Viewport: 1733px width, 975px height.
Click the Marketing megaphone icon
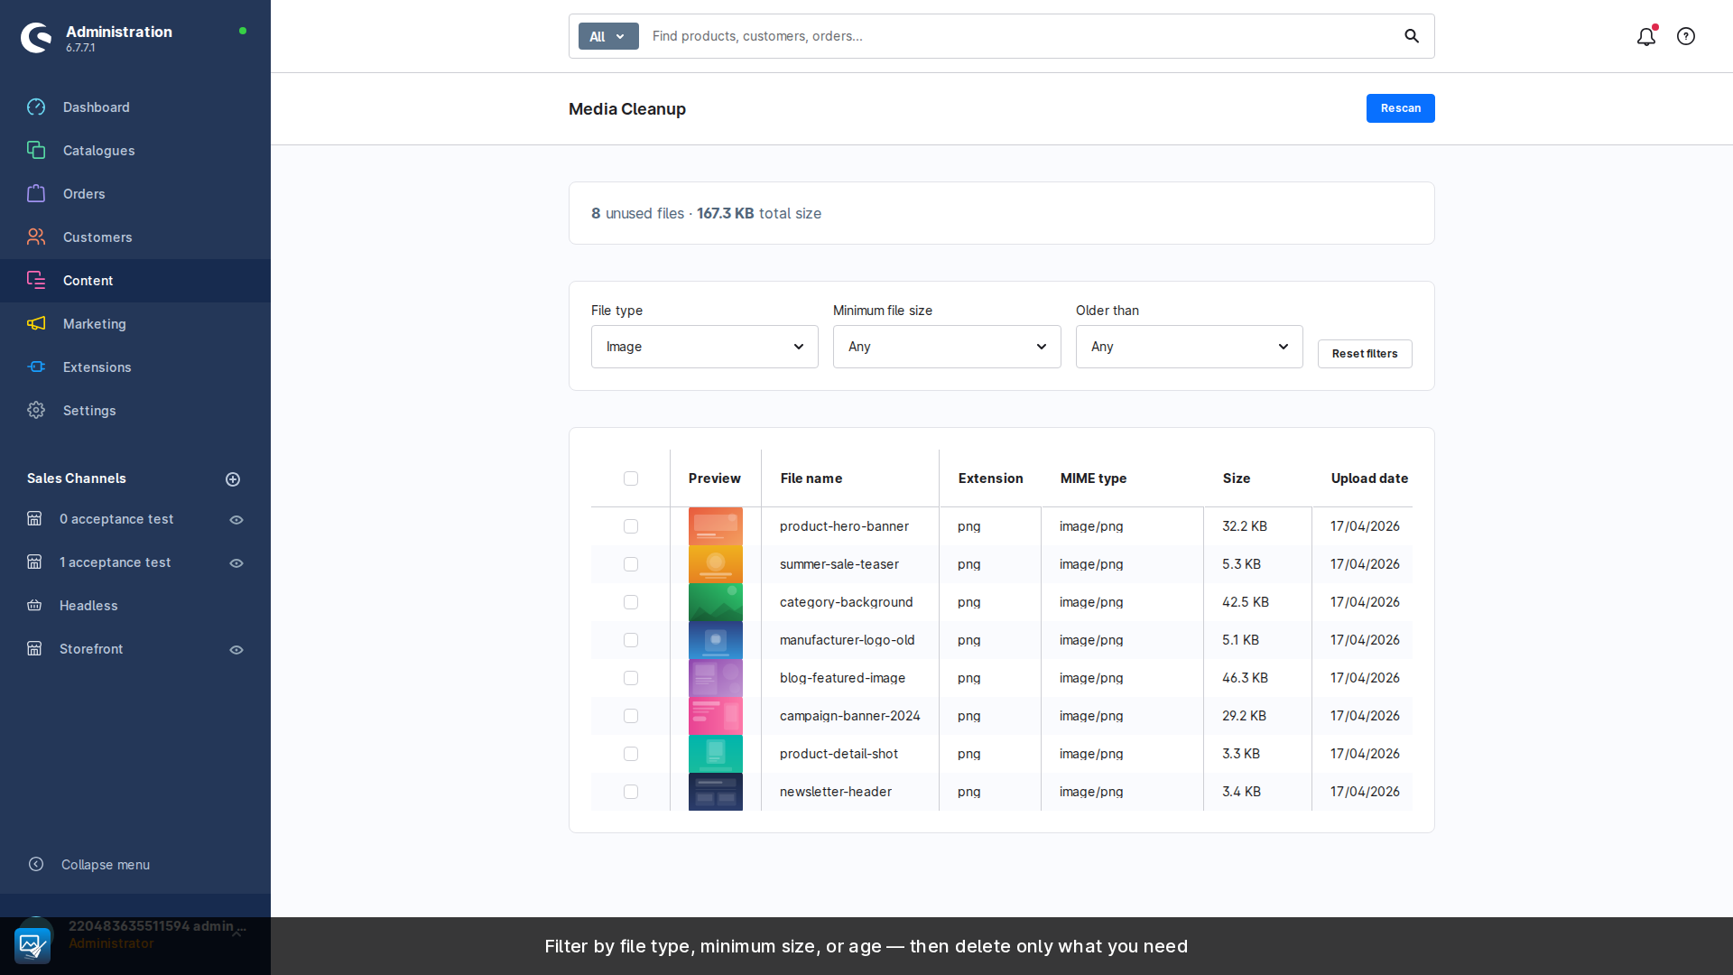click(x=36, y=324)
